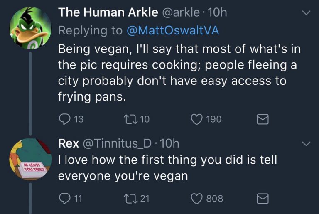Image resolution: width=319 pixels, height=214 pixels.
Task: Open dropdown arrow on Arkle's tweet
Action: pyautogui.click(x=306, y=13)
